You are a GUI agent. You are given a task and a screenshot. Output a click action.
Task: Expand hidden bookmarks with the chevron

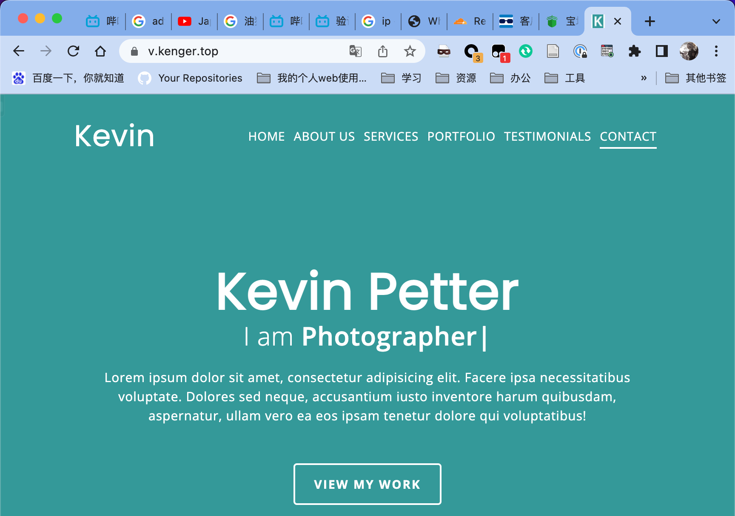(644, 78)
